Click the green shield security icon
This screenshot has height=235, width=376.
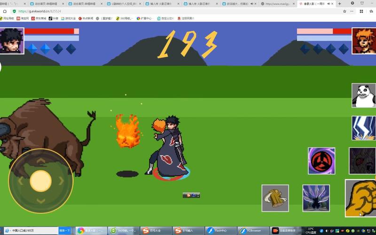click(14, 11)
